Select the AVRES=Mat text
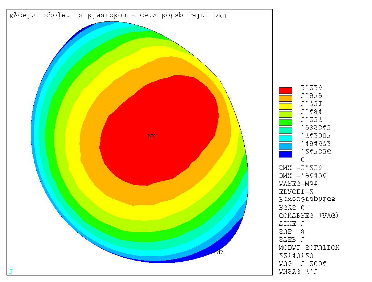 click(x=298, y=184)
